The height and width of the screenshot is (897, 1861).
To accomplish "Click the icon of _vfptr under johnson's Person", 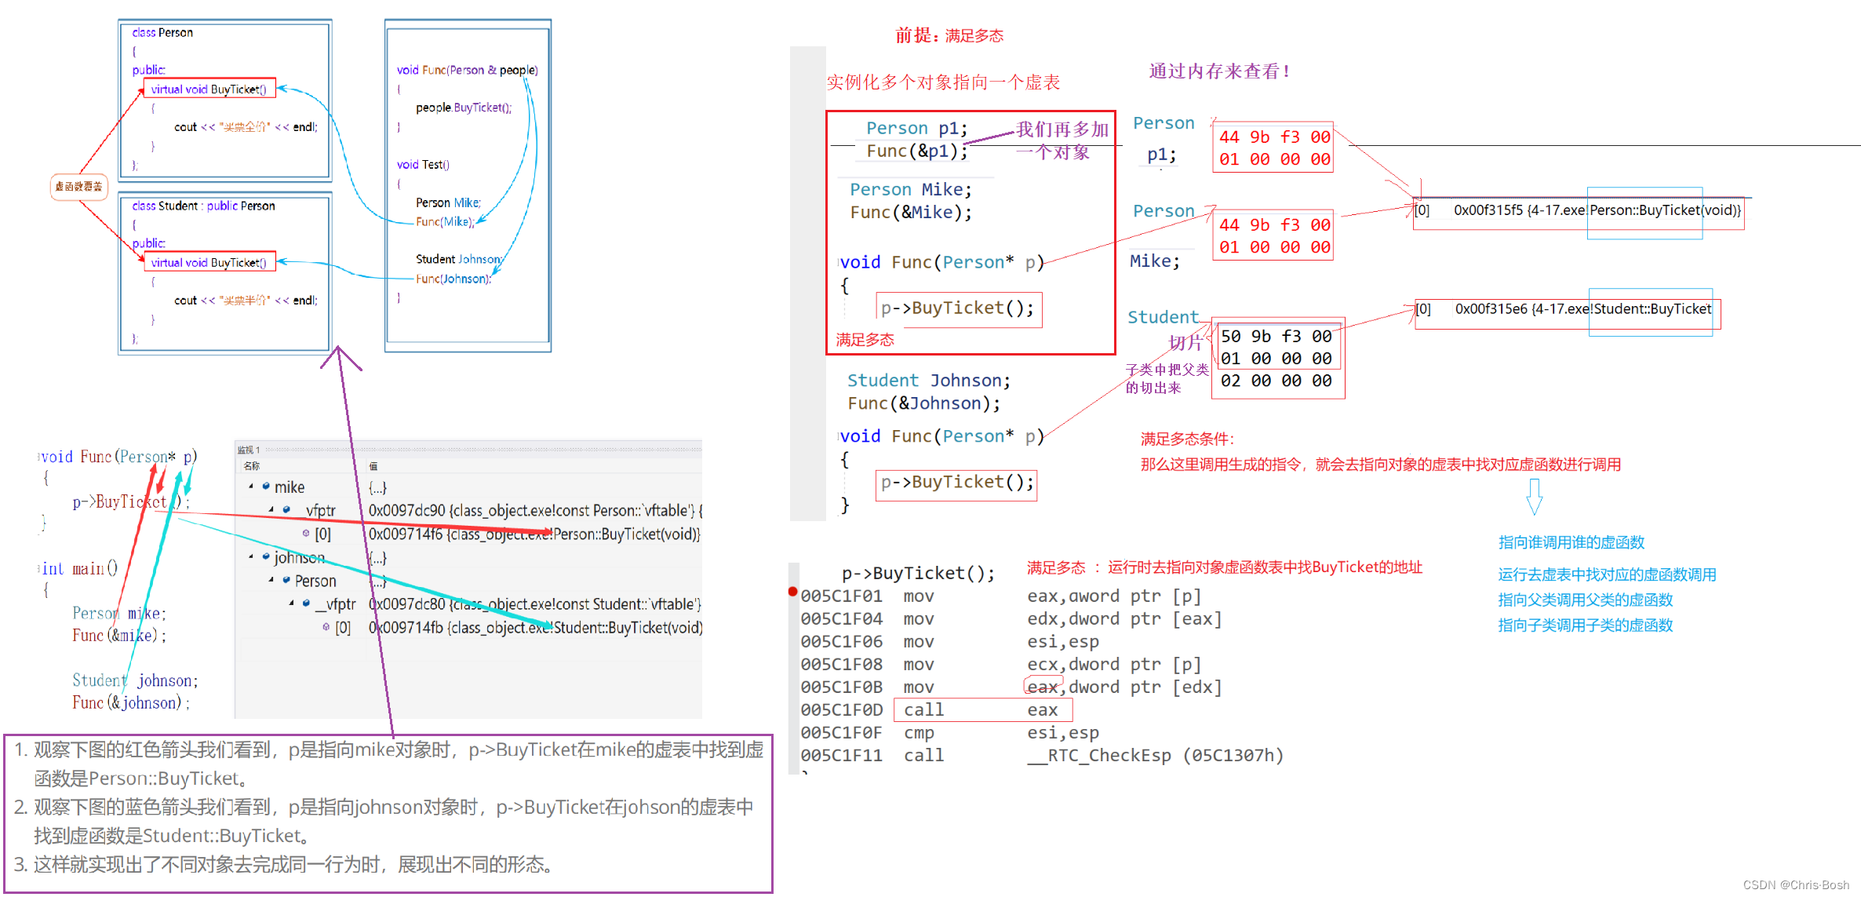I will click(x=306, y=603).
